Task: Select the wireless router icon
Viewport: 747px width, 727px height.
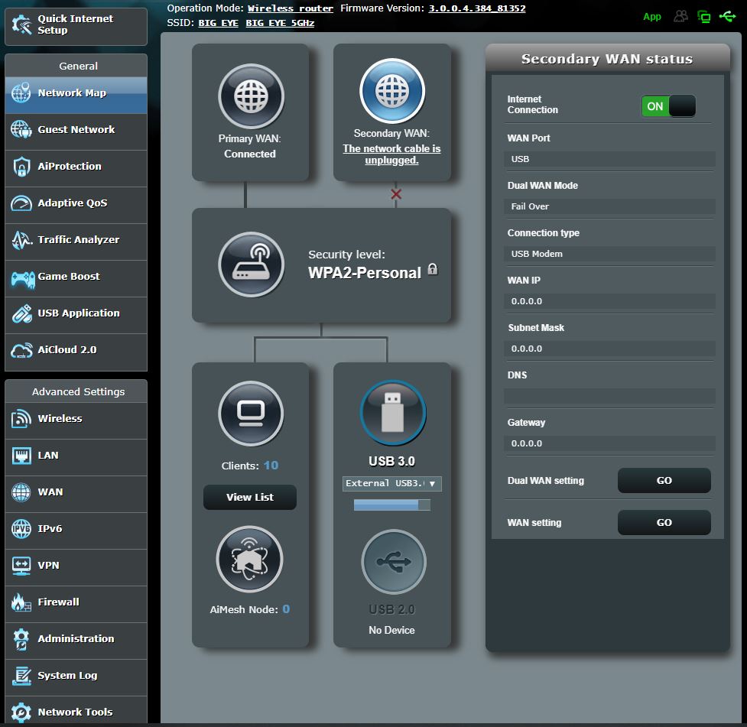Action: 251,265
